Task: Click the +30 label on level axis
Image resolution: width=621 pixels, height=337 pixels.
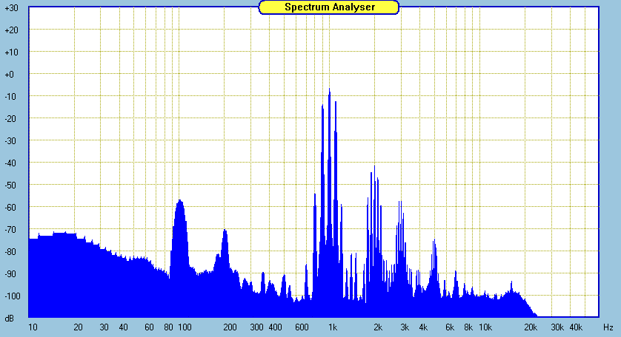Action: [x=11, y=7]
